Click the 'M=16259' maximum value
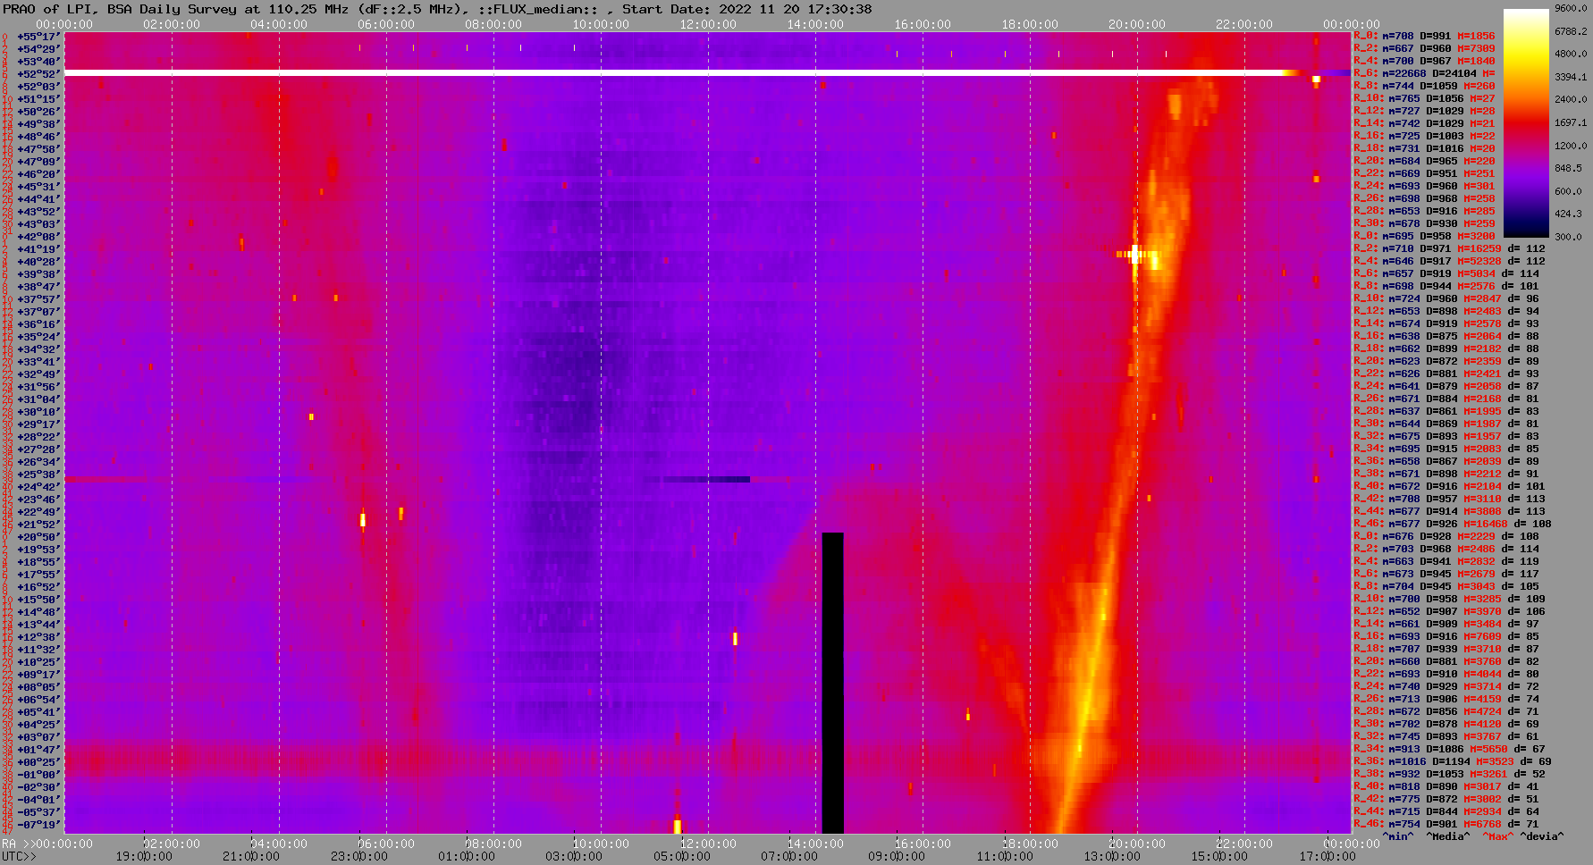This screenshot has height=865, width=1593. (x=1479, y=248)
